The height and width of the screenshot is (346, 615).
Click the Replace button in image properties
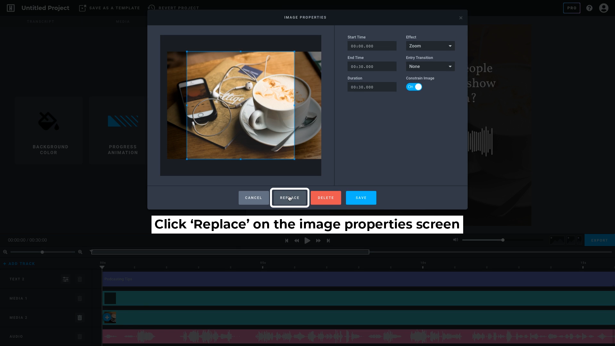click(x=290, y=198)
